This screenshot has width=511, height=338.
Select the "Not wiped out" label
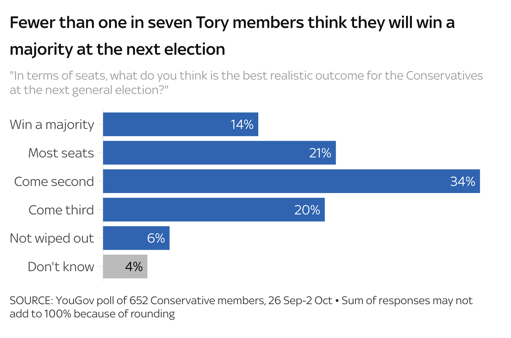click(52, 238)
